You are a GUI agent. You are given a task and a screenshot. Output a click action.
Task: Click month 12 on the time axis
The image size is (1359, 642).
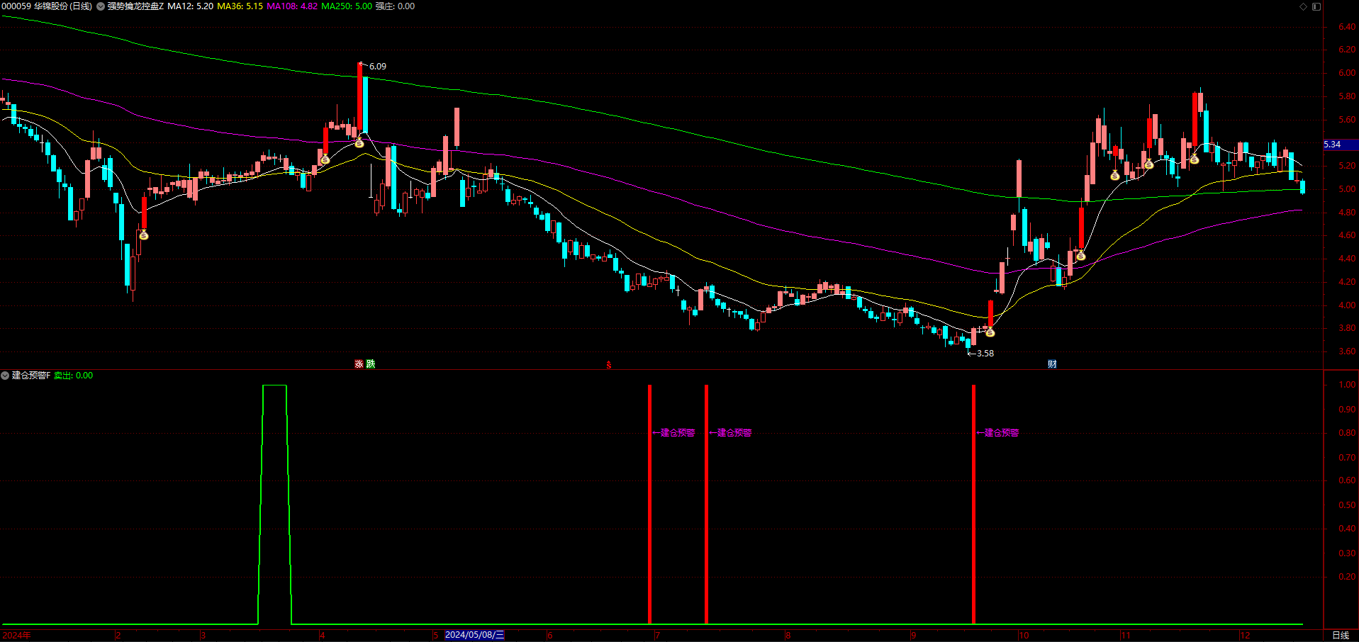(1245, 635)
